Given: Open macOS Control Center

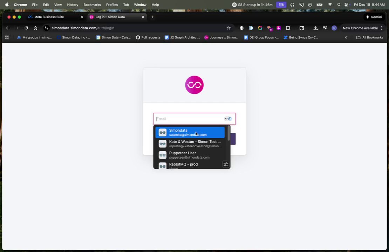Looking at the screenshot, I should 347,5.
